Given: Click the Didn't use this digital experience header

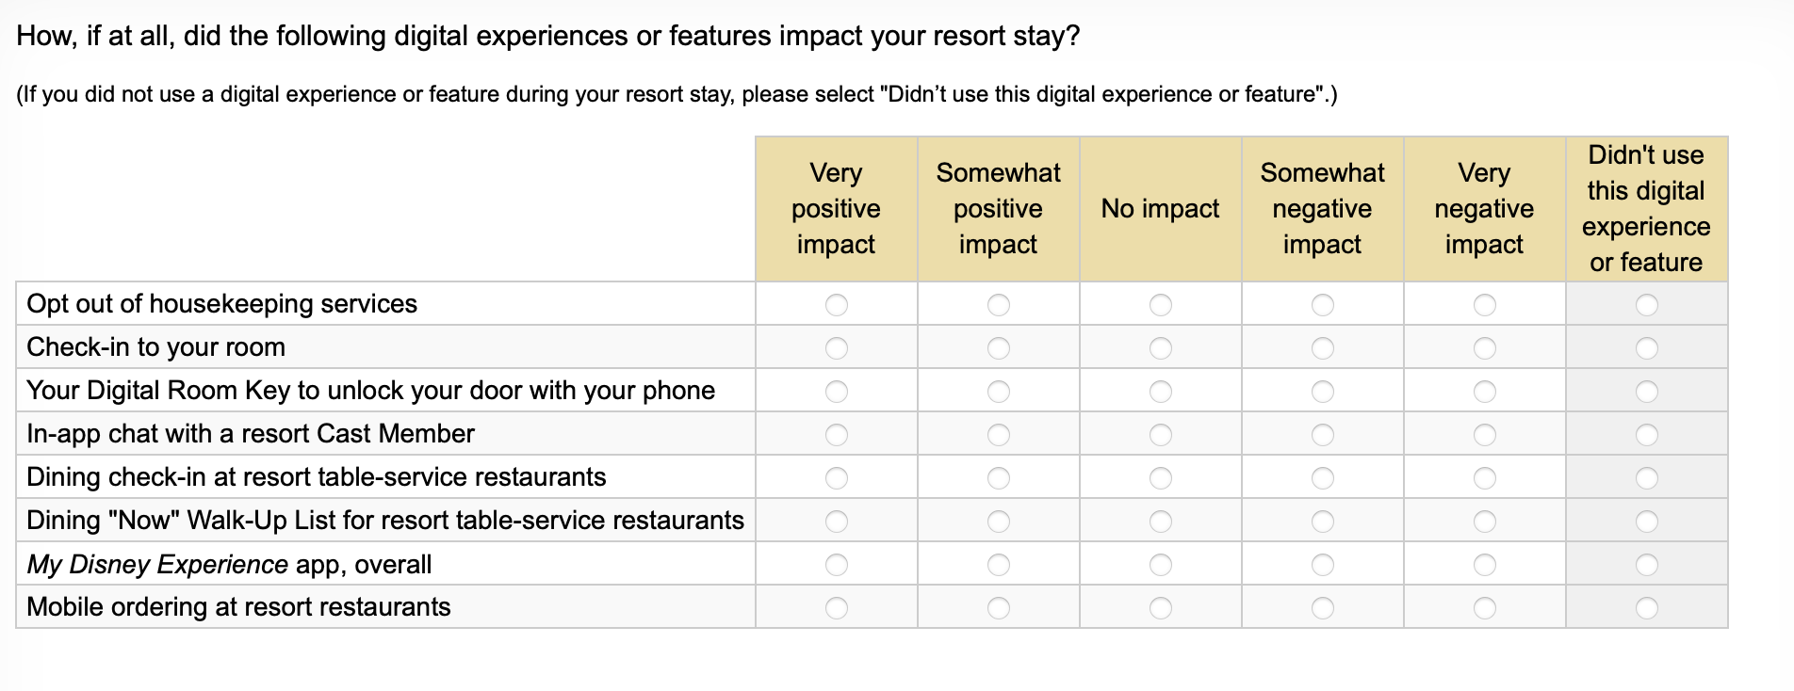Looking at the screenshot, I should tap(1646, 208).
